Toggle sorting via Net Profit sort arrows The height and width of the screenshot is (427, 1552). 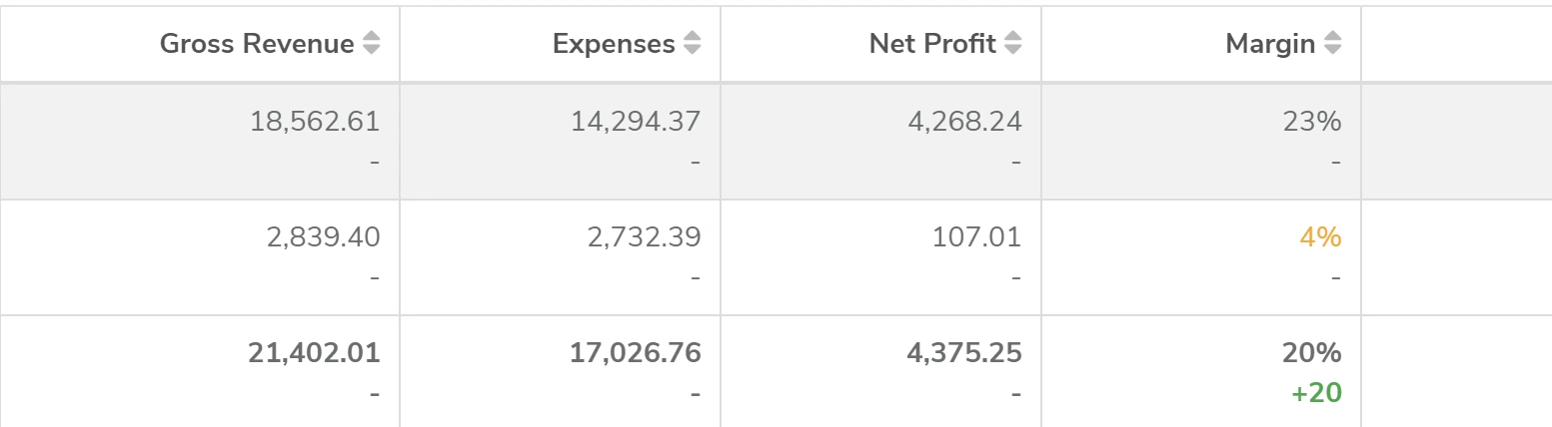click(1012, 44)
